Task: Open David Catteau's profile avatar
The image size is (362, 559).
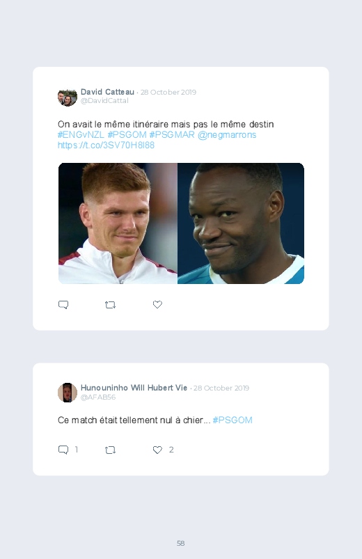Action: 68,97
